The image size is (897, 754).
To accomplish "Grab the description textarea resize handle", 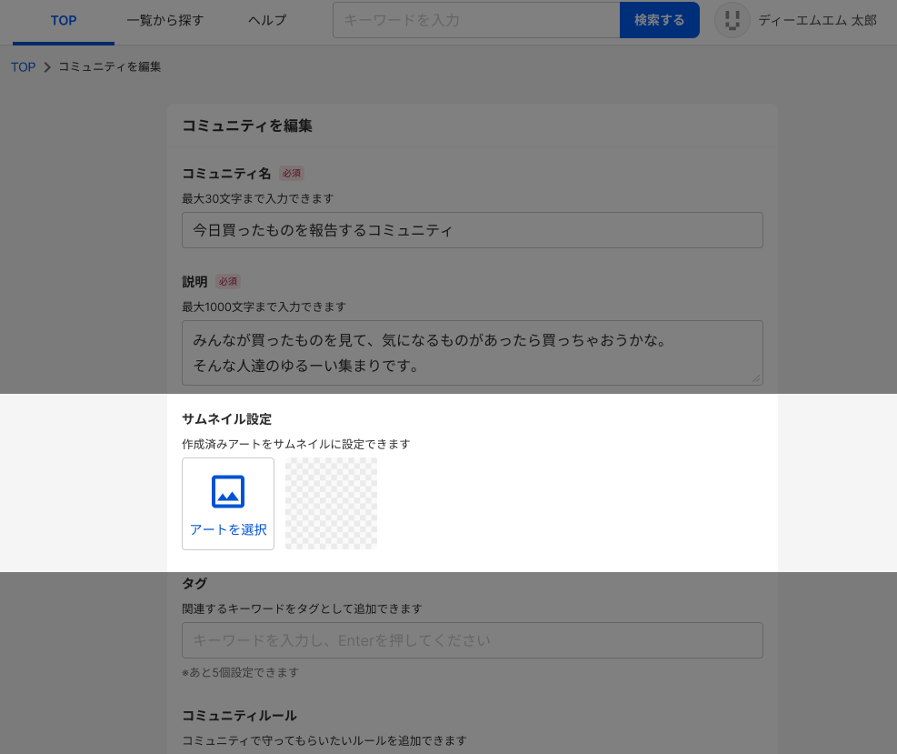I will [x=756, y=378].
